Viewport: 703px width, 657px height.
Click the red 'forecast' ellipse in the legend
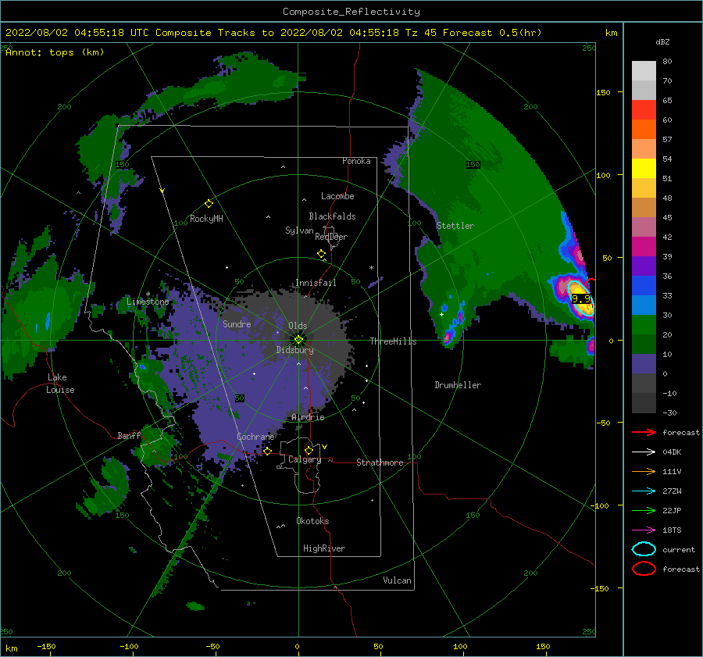click(x=644, y=569)
